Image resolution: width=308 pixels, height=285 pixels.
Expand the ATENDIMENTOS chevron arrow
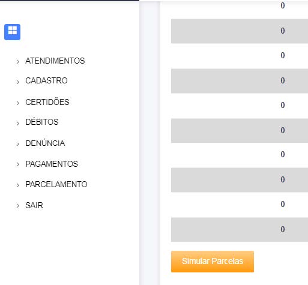(x=18, y=61)
